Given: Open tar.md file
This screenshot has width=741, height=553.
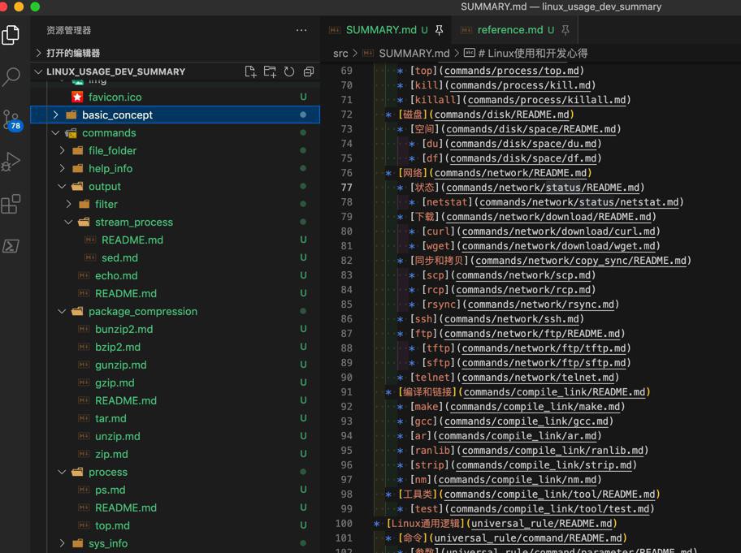Looking at the screenshot, I should (110, 418).
